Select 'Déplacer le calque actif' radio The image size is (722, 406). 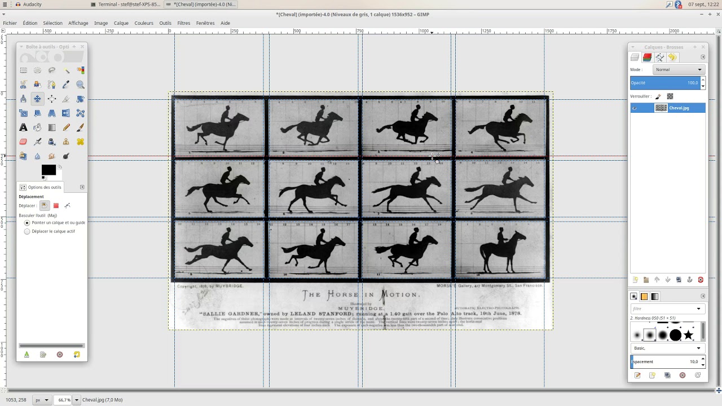pyautogui.click(x=27, y=231)
